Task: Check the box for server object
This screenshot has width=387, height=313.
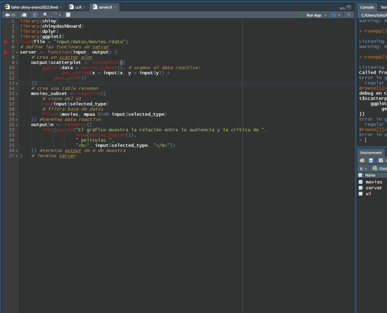Action: [x=361, y=188]
